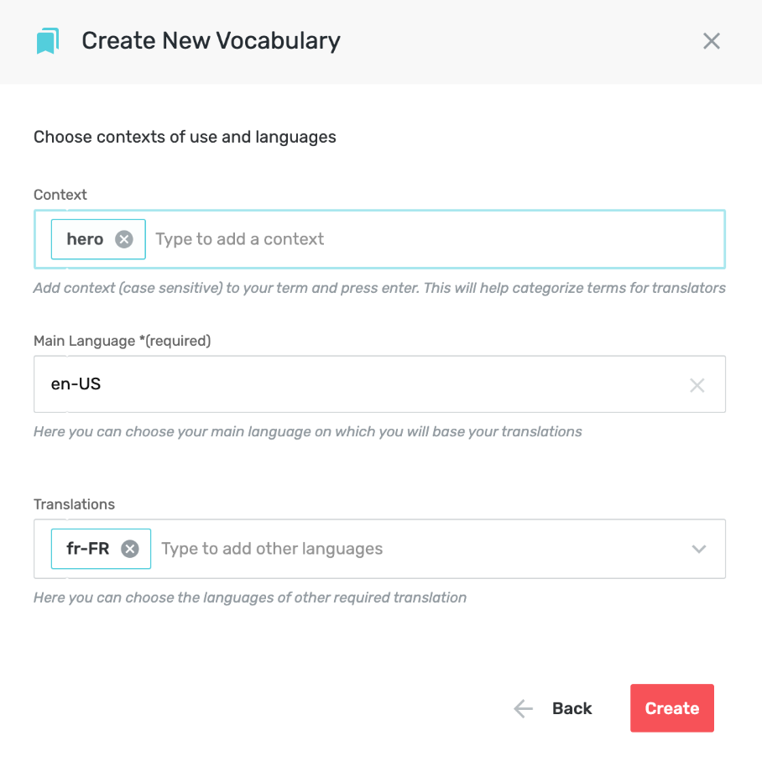Click the vocabulary bookmark icon

coord(48,41)
